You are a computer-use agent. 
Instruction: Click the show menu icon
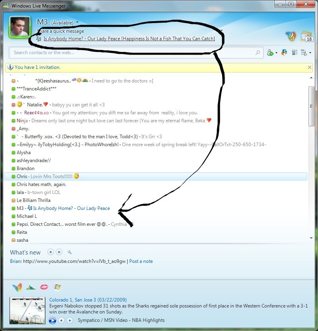[x=304, y=53]
